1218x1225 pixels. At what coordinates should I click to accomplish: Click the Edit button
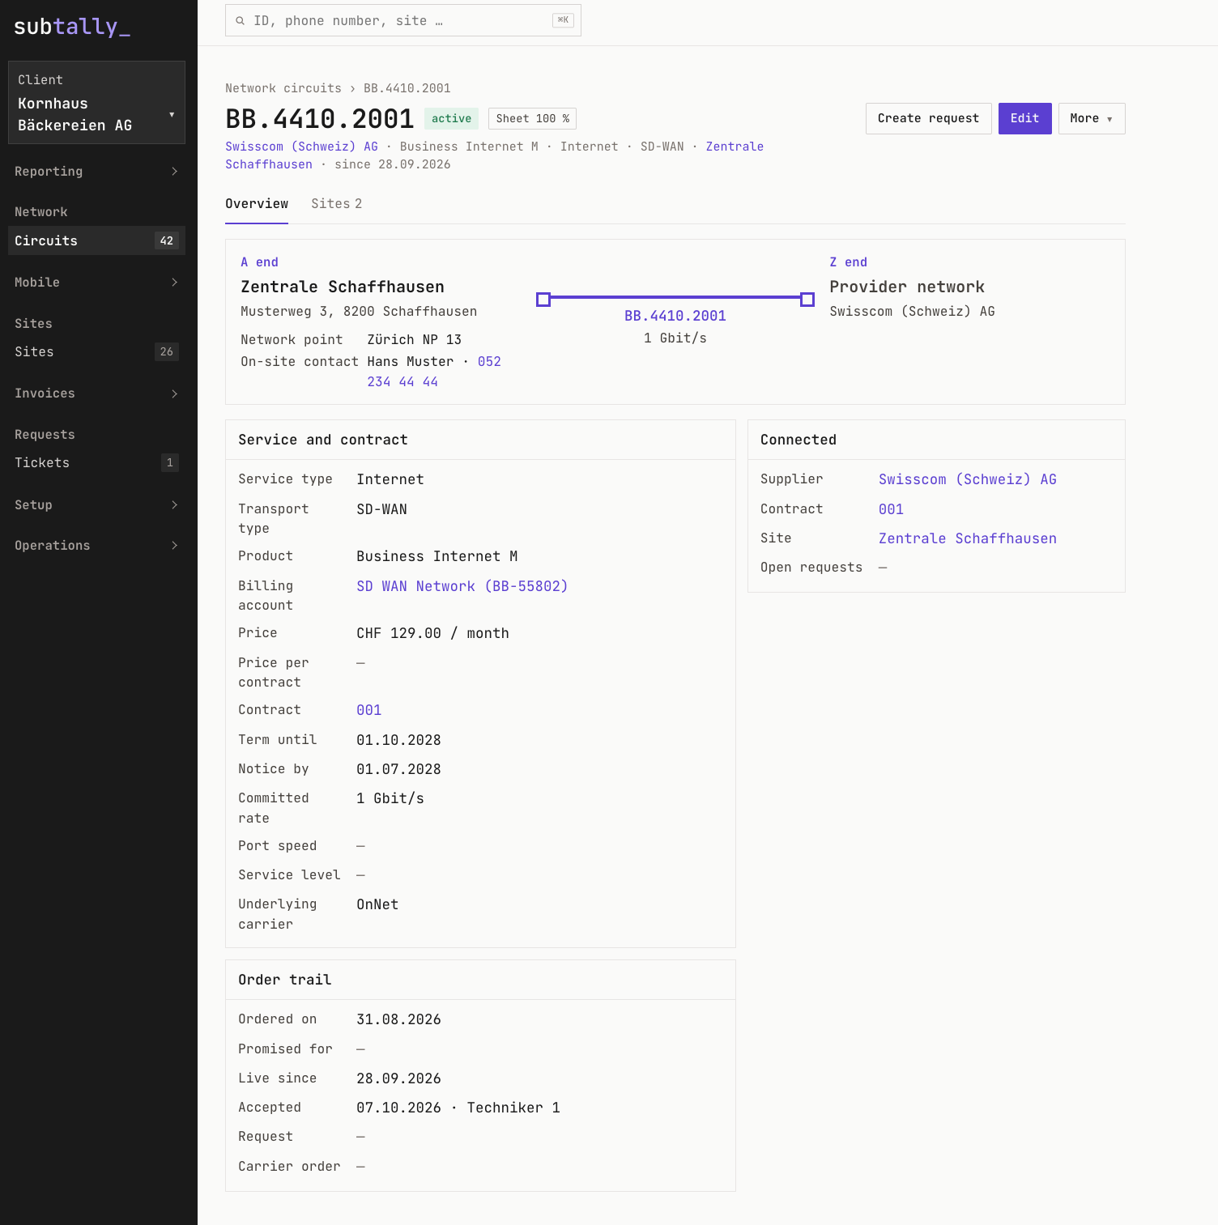point(1024,118)
